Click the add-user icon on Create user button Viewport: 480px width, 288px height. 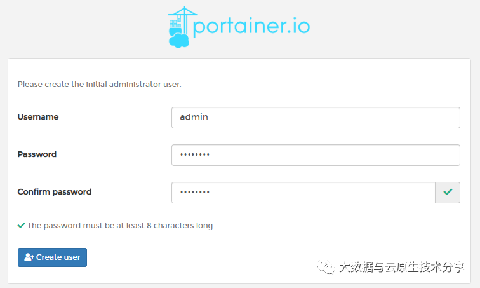click(29, 257)
